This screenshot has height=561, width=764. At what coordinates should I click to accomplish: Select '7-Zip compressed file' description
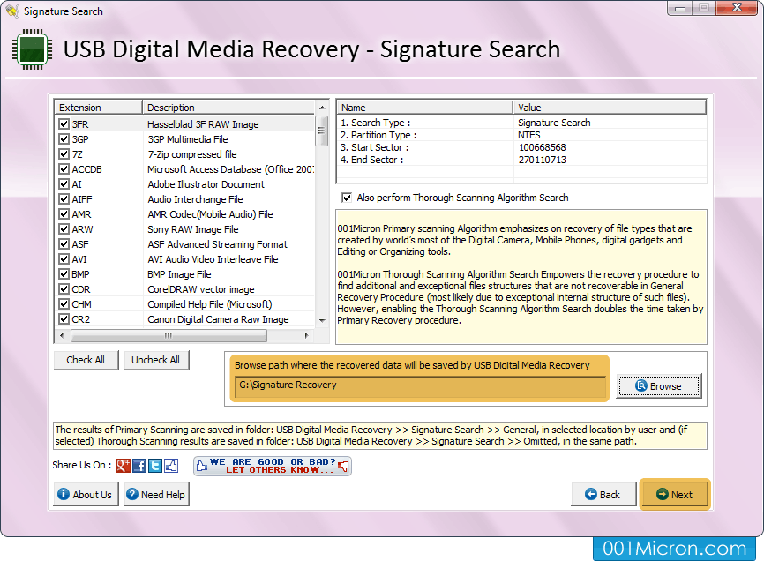[192, 154]
